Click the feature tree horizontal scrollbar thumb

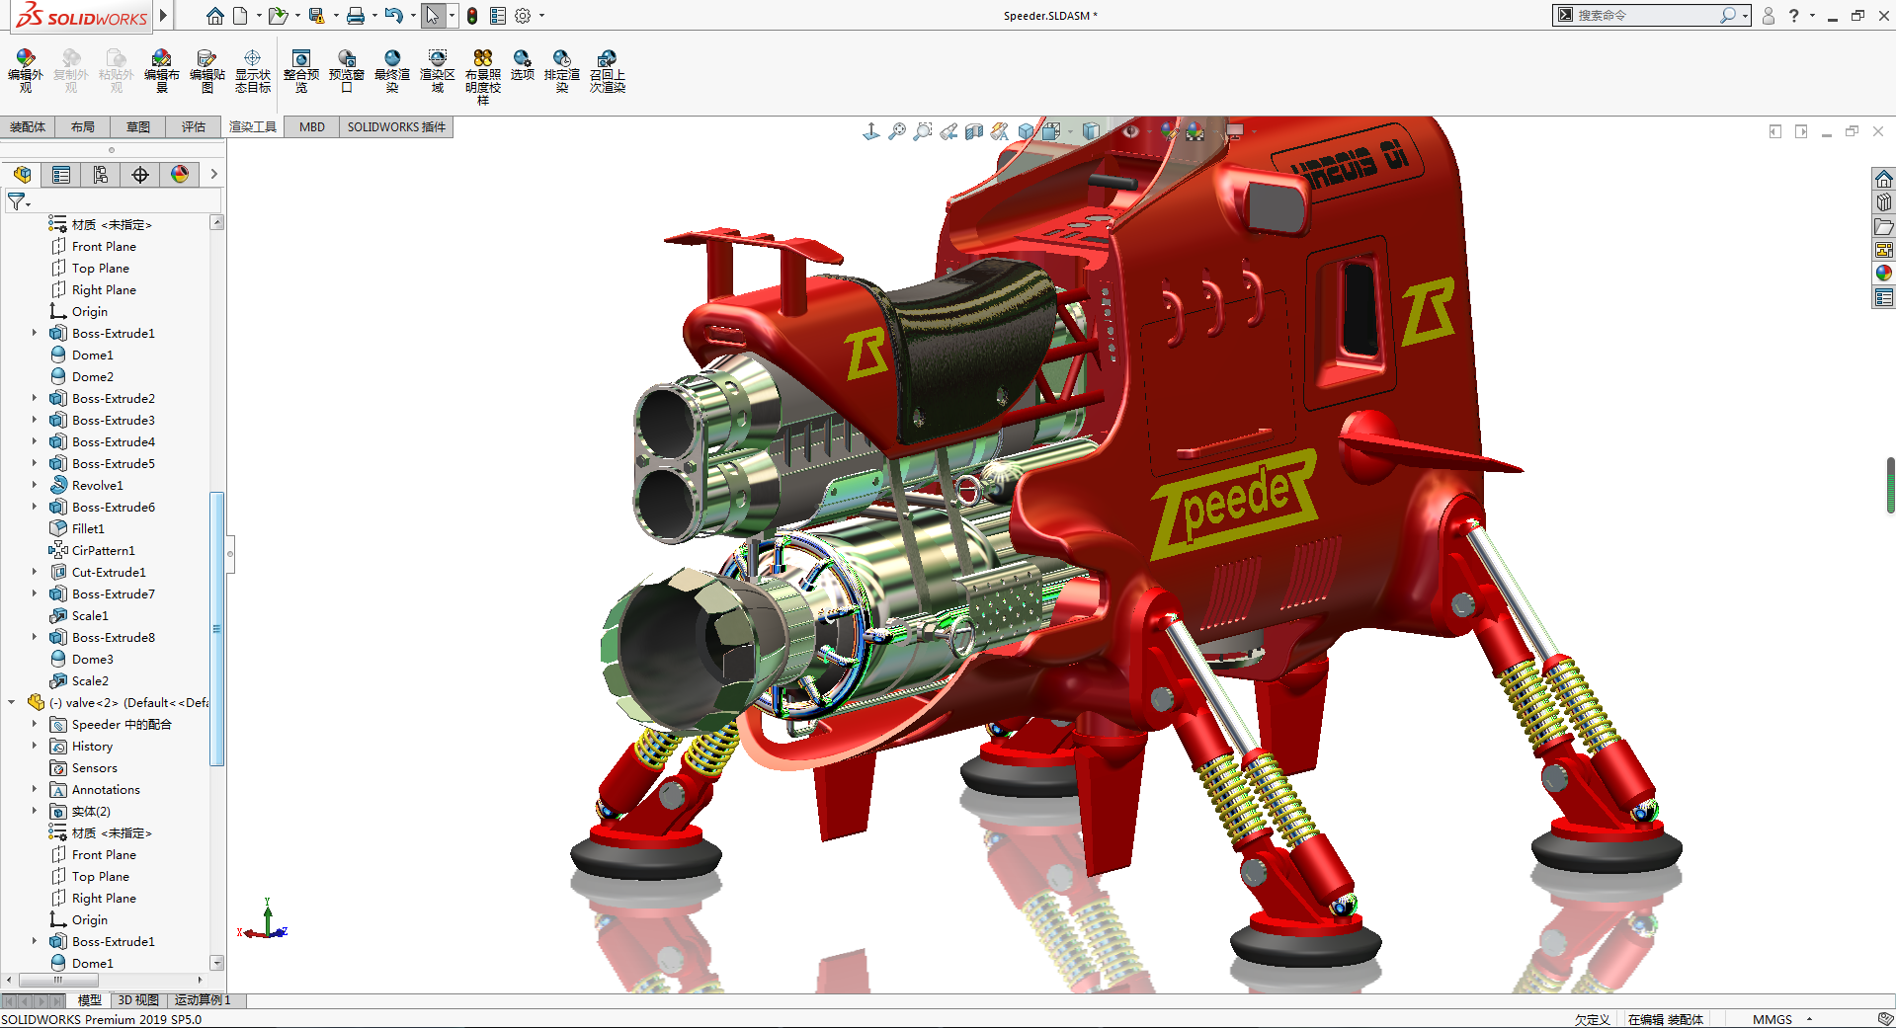tap(58, 980)
